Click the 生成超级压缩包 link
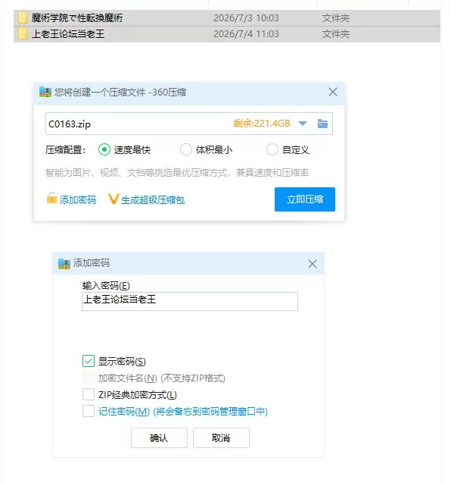Viewport: 451px width, 483px height. point(153,200)
